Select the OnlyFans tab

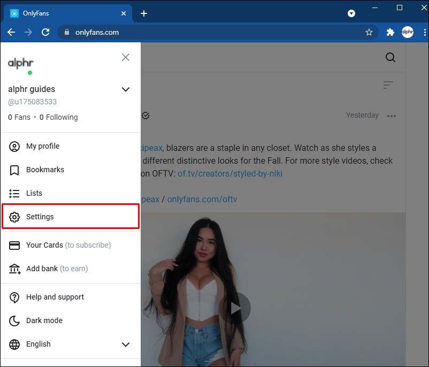(68, 13)
